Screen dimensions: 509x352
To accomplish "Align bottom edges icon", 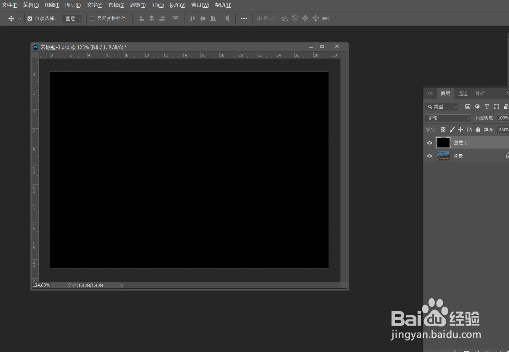I will click(x=213, y=18).
